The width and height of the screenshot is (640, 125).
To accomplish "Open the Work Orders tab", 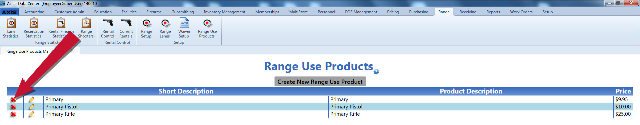I will coord(521,12).
